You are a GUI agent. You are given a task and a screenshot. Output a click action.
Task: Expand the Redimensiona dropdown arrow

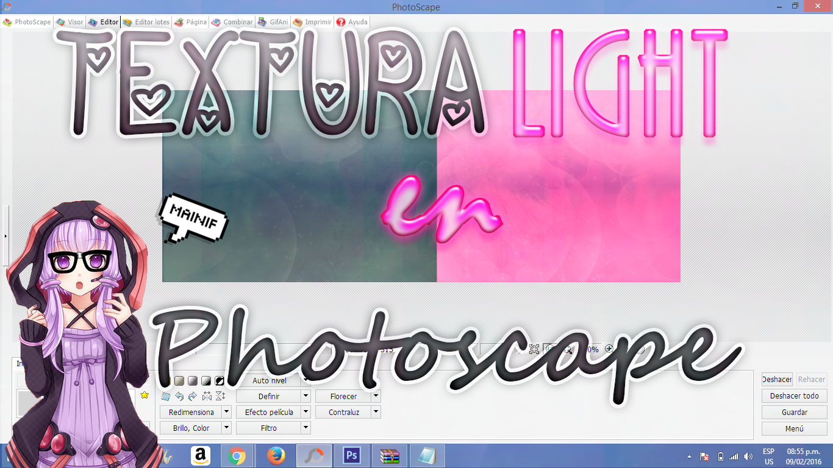[227, 412]
